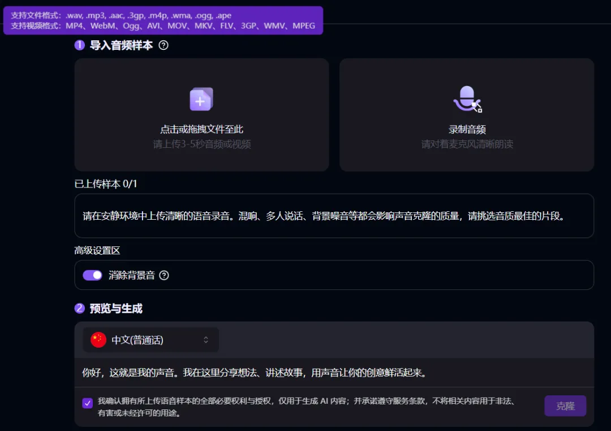The width and height of the screenshot is (611, 431).
Task: Click the microphone recording icon
Action: point(467,99)
